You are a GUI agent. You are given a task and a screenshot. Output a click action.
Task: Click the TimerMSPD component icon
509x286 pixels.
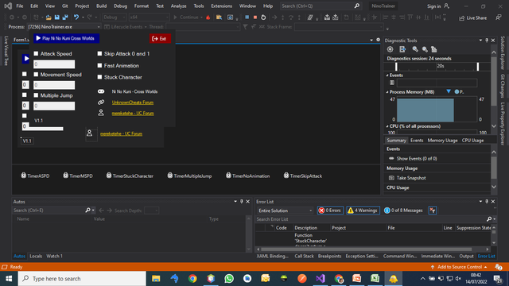click(x=65, y=176)
